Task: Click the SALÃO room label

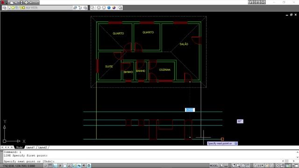Action: pos(184,44)
